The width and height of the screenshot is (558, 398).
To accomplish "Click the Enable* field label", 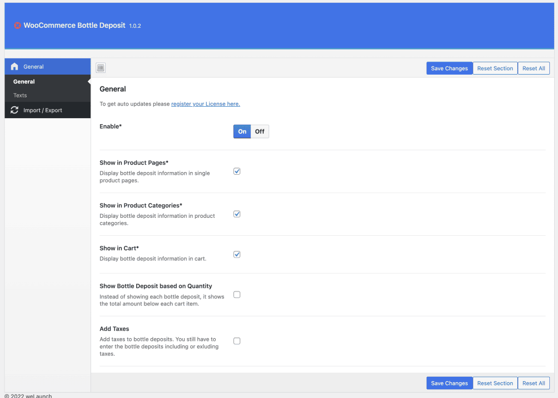I will [x=111, y=126].
